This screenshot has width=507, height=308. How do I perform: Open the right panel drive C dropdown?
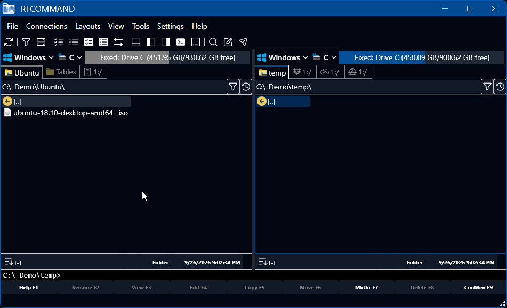point(325,57)
